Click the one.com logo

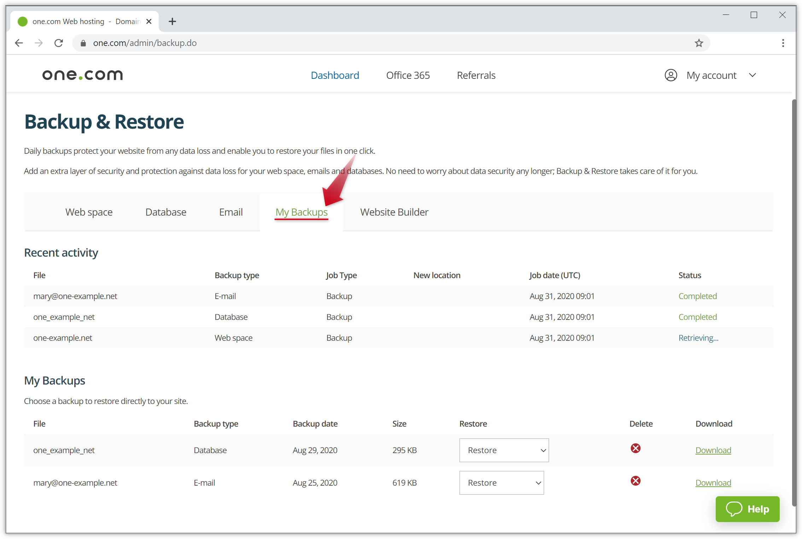[82, 75]
